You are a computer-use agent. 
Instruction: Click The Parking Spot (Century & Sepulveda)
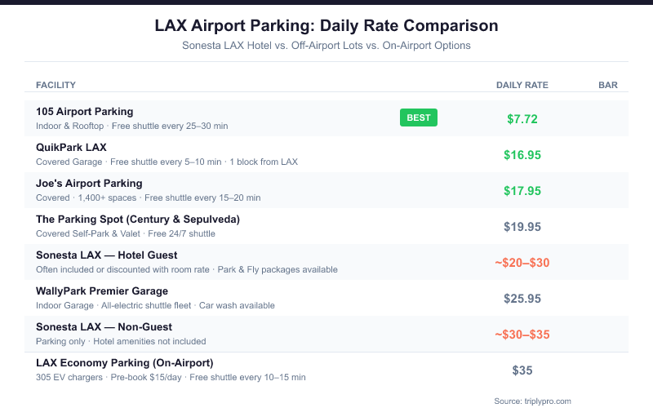(x=138, y=219)
